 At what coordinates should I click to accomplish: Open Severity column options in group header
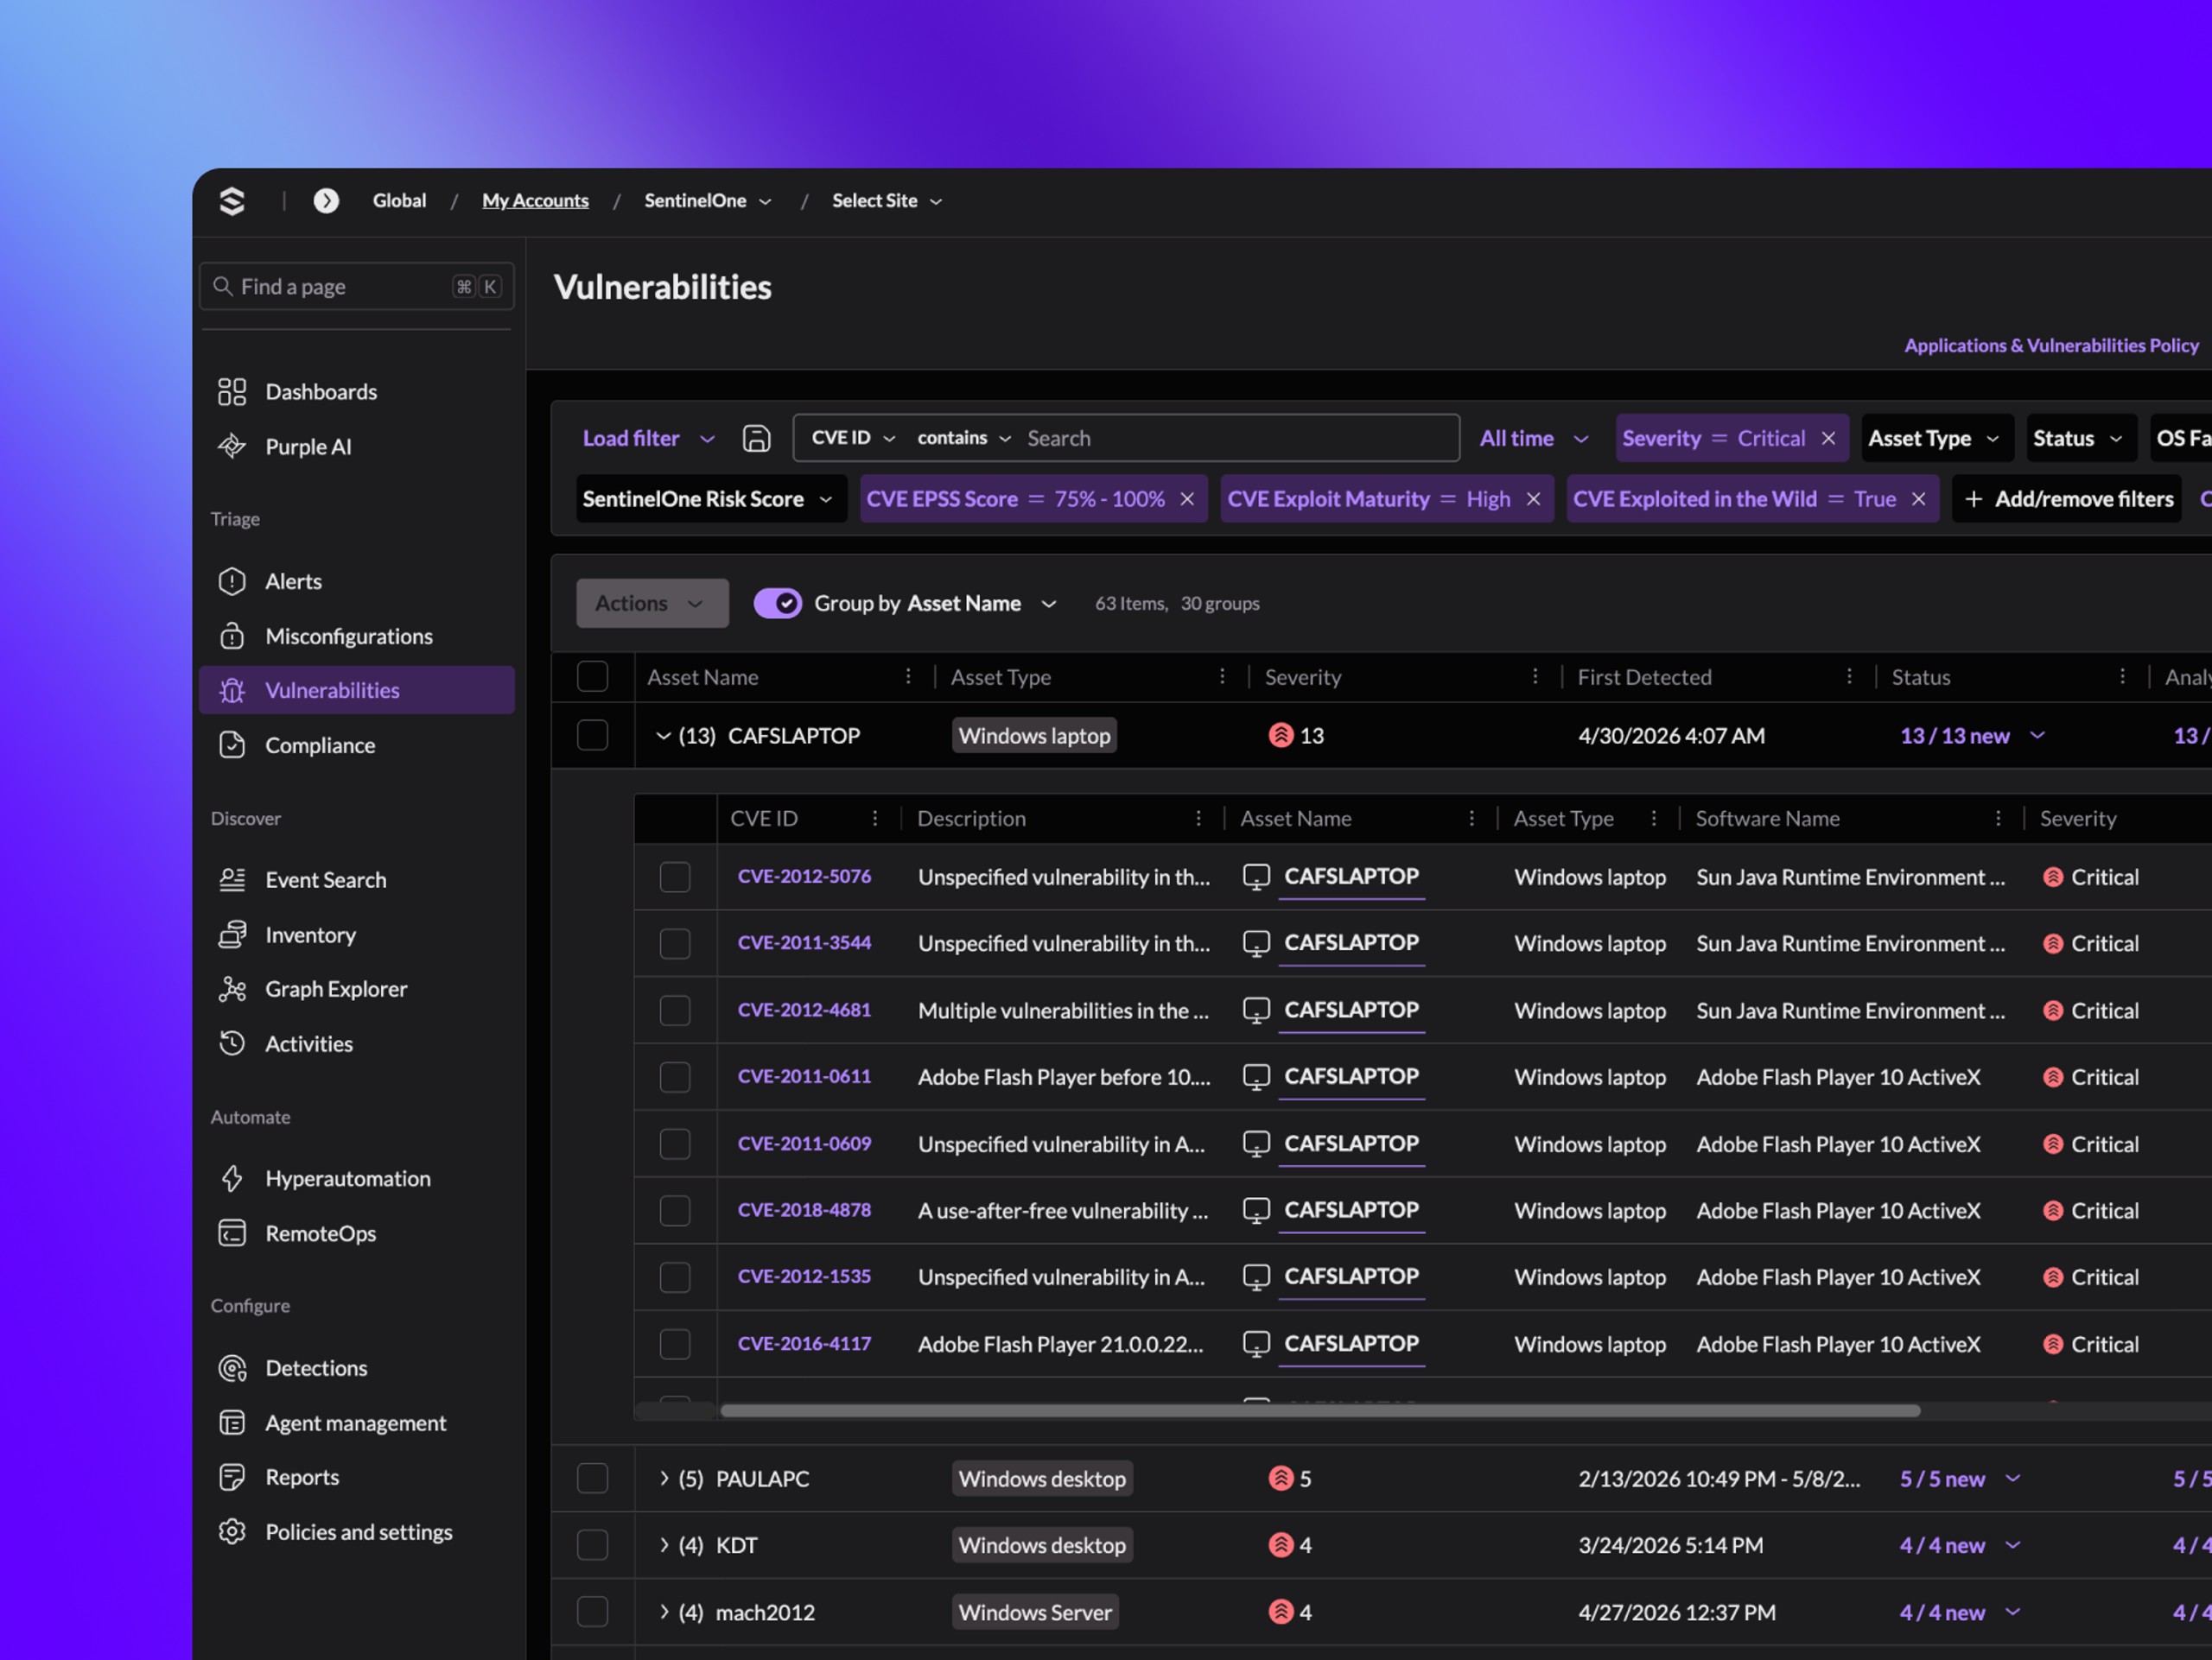tap(1535, 676)
